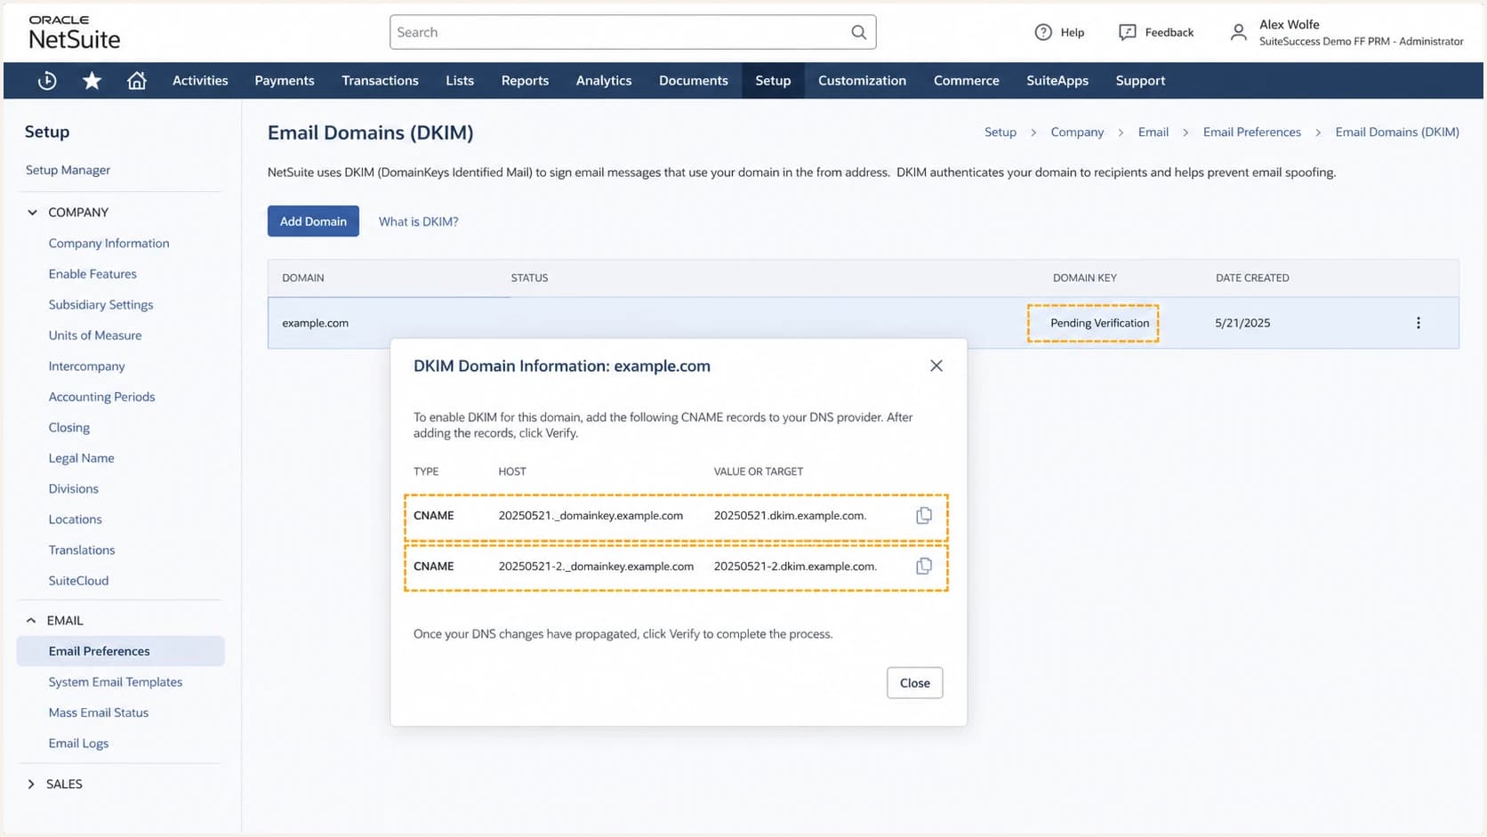Click the Feedback link
This screenshot has height=837, width=1487.
(x=1170, y=33)
